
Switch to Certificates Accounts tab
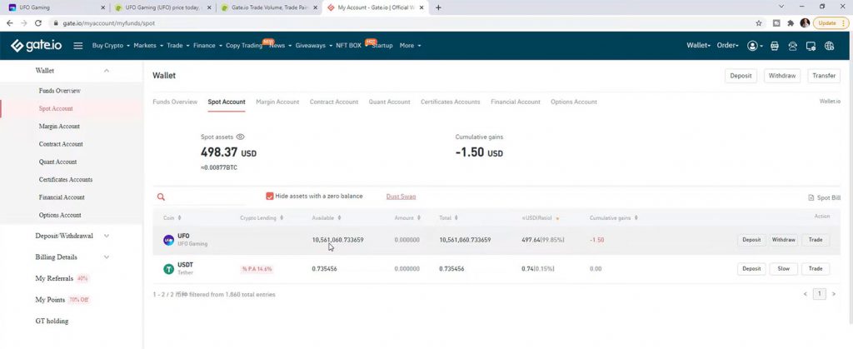[x=451, y=102]
